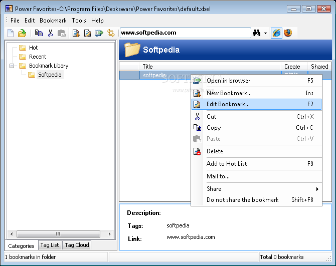Select the Internet Explorer browser icon

[276, 33]
